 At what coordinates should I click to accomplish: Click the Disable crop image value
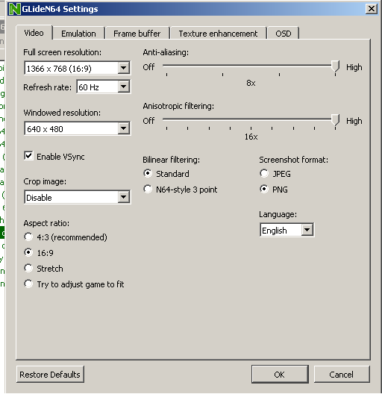coord(39,198)
